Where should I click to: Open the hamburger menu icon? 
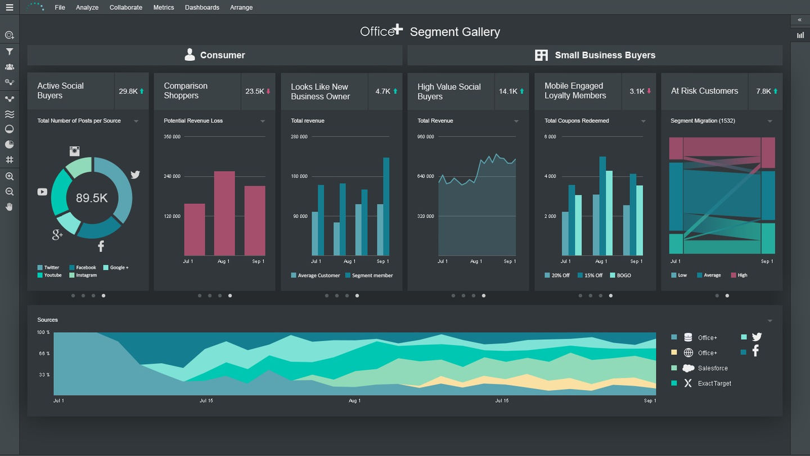10,7
